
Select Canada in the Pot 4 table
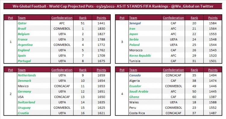135,75
